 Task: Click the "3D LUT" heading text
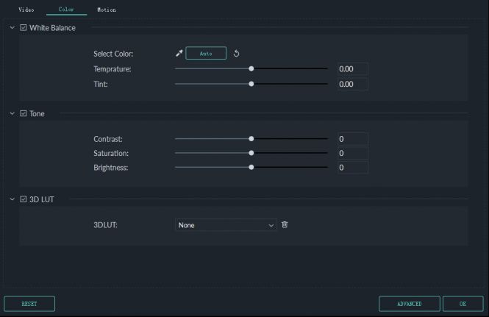(41, 199)
